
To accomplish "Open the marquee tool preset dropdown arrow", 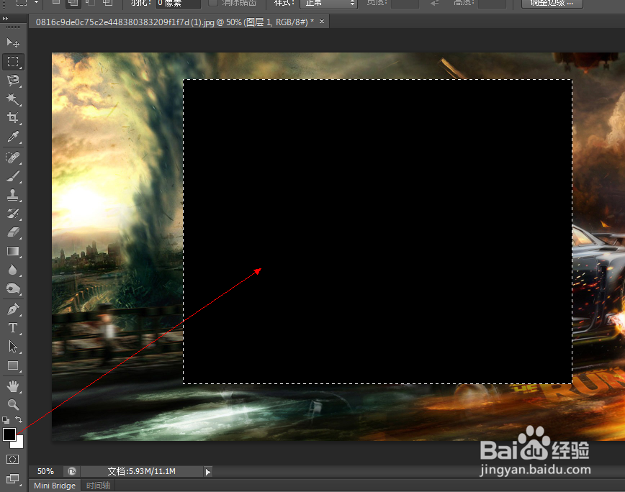I will point(36,2).
